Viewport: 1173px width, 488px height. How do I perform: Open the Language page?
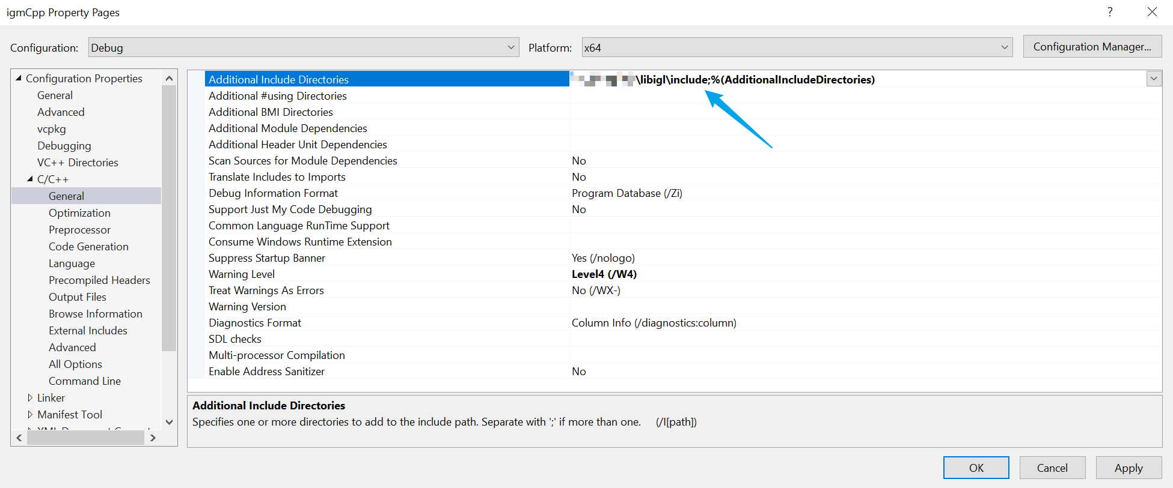[x=72, y=263]
